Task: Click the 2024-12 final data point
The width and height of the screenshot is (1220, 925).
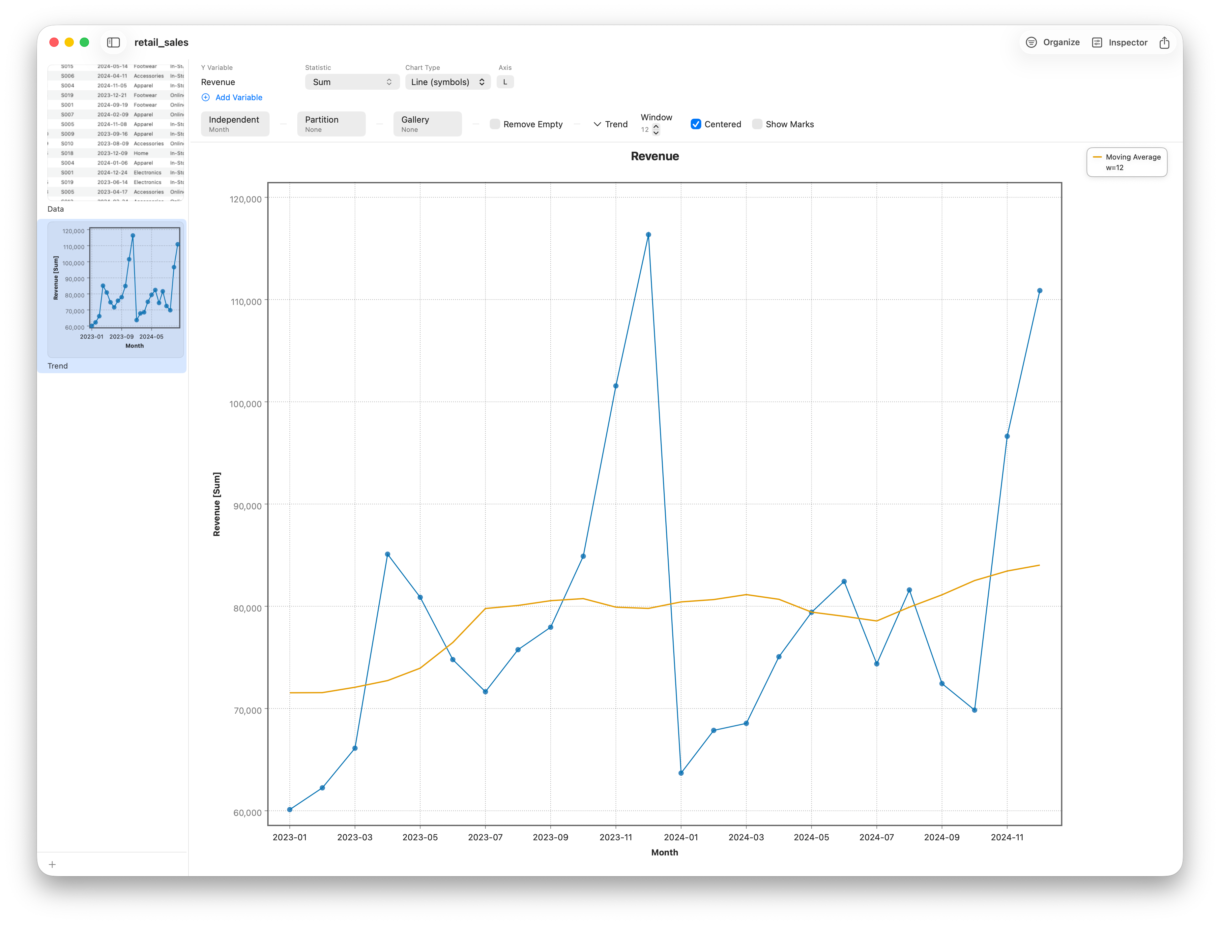Action: coord(1040,291)
